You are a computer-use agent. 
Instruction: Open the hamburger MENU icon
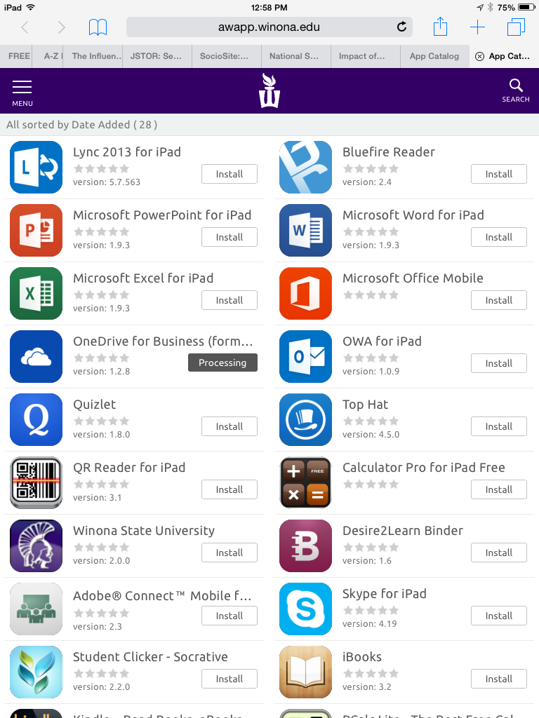(22, 91)
